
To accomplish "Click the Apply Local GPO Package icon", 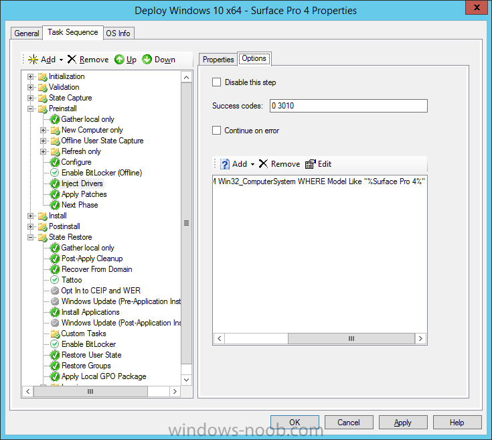I will tap(55, 376).
